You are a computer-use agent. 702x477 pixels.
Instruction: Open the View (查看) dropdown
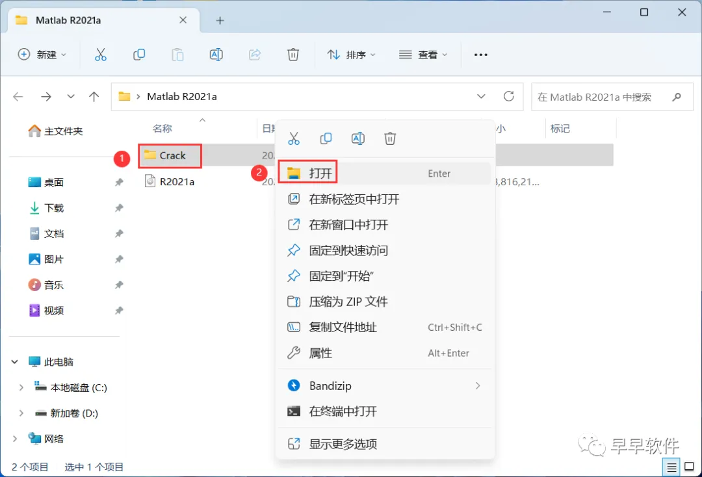(x=423, y=55)
